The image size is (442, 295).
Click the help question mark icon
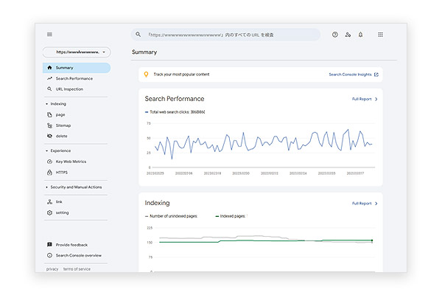point(335,35)
